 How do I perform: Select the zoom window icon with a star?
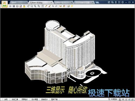click(x=28, y=6)
